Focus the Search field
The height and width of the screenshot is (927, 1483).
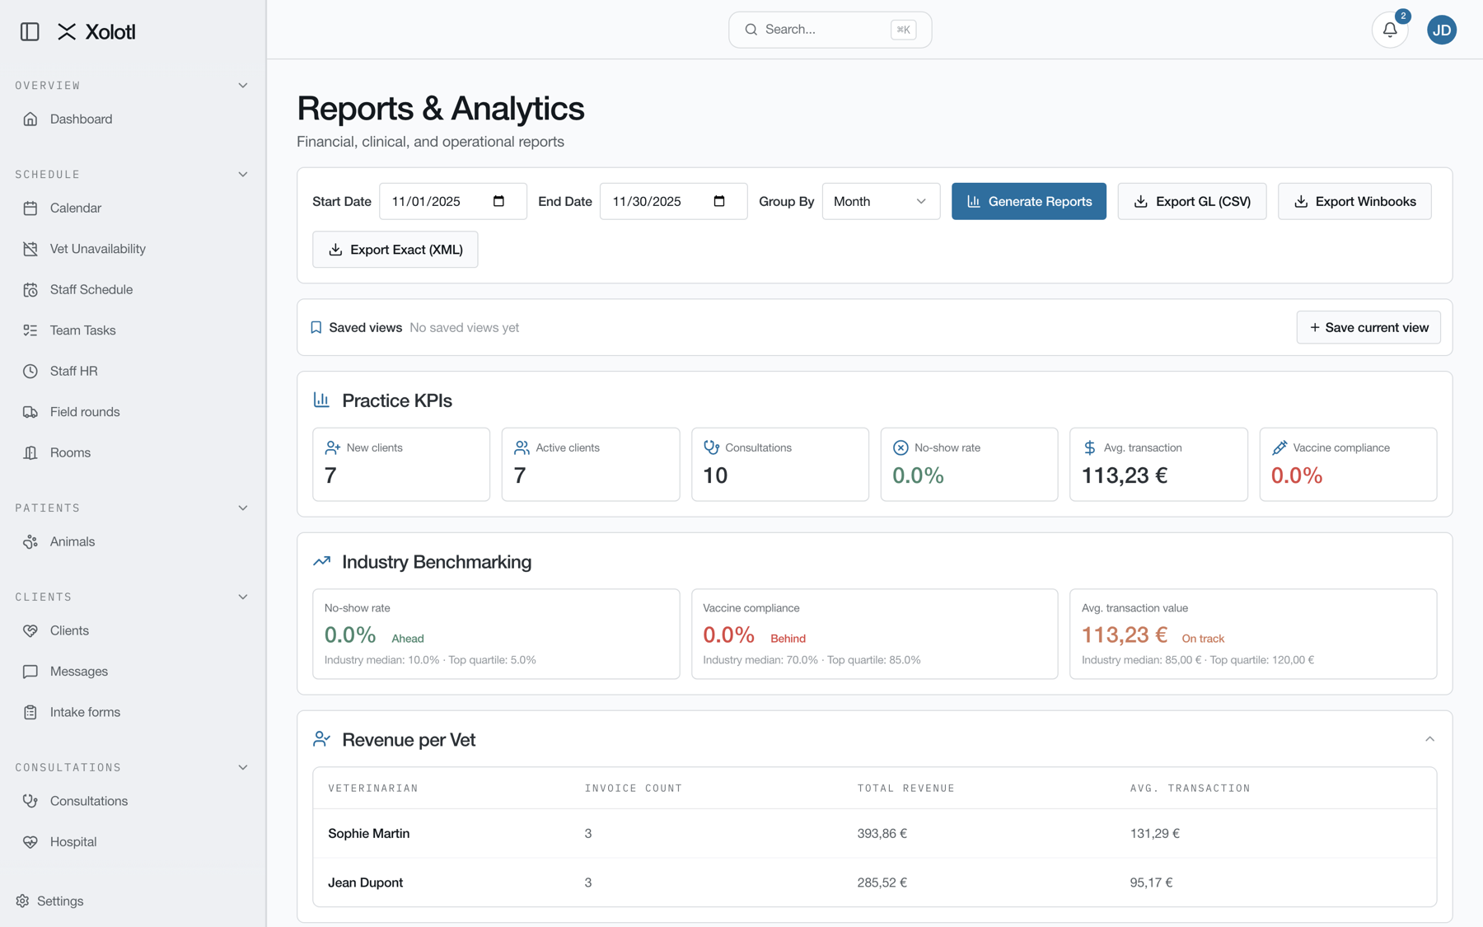pos(830,30)
